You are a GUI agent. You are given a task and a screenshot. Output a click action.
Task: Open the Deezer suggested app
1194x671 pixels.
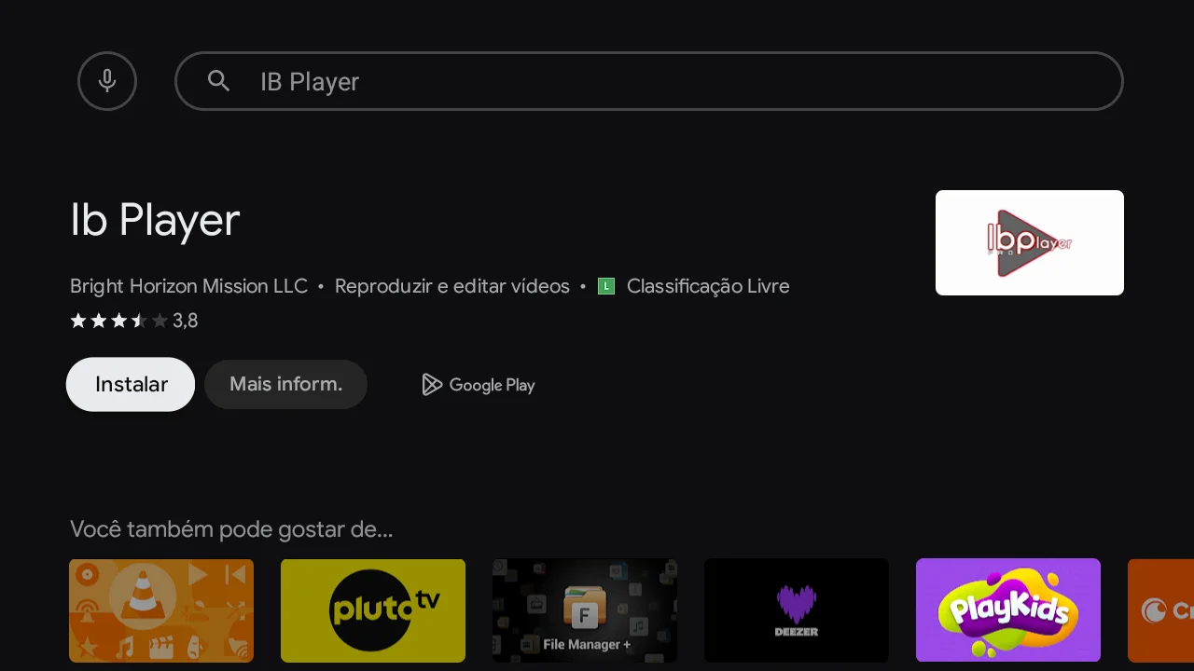click(x=797, y=610)
